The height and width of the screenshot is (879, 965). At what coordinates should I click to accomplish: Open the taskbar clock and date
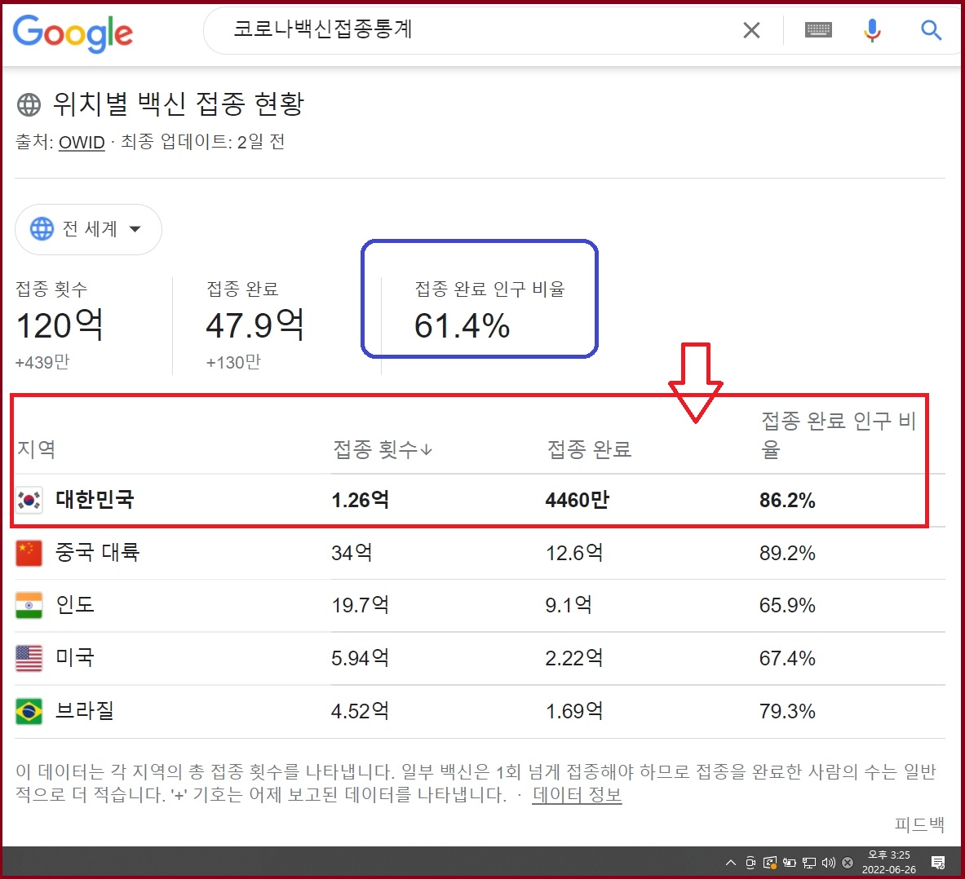pos(888,863)
